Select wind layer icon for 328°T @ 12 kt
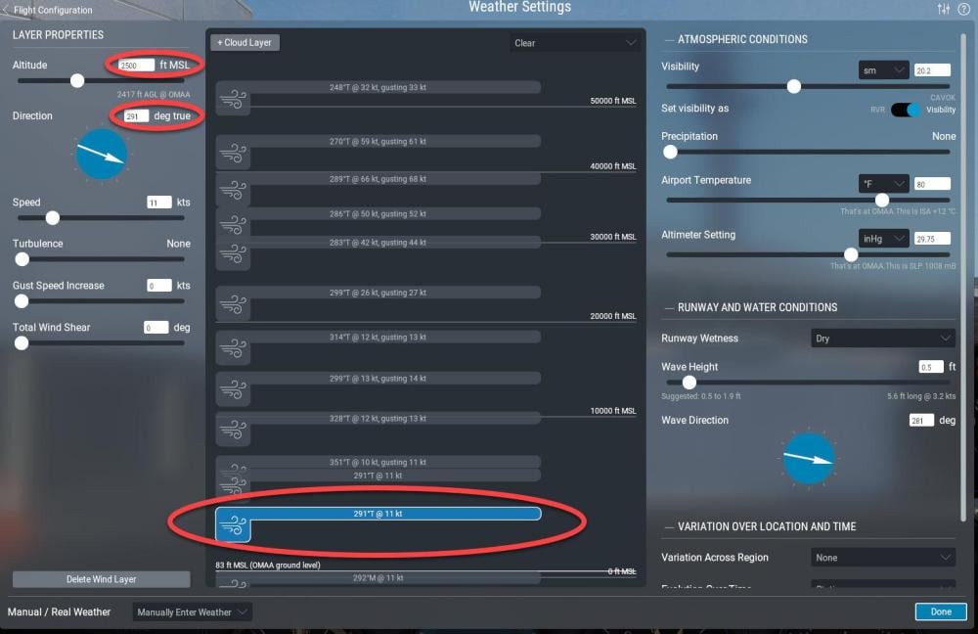 (234, 430)
